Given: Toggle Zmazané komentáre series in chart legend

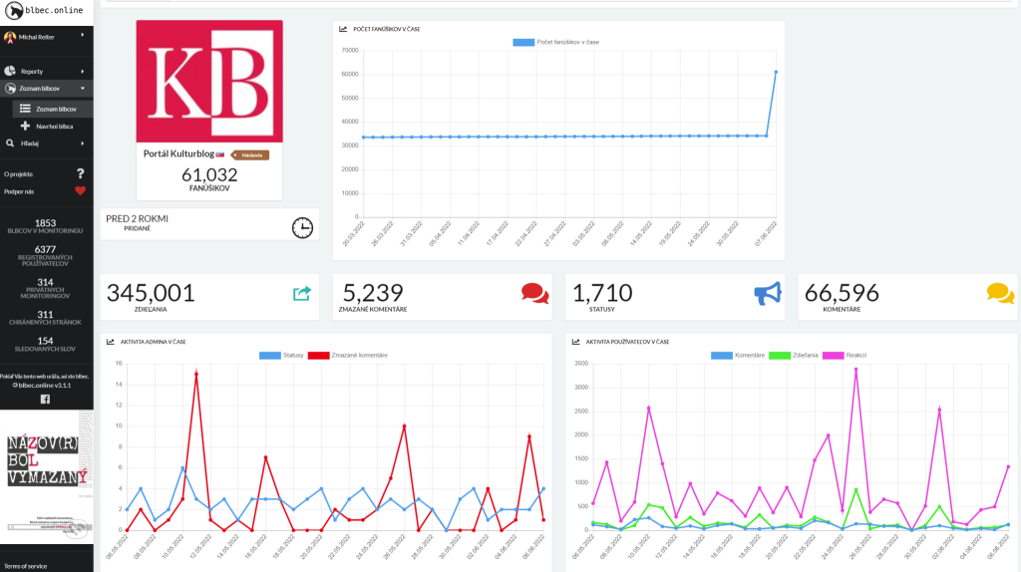Looking at the screenshot, I should click(x=348, y=356).
